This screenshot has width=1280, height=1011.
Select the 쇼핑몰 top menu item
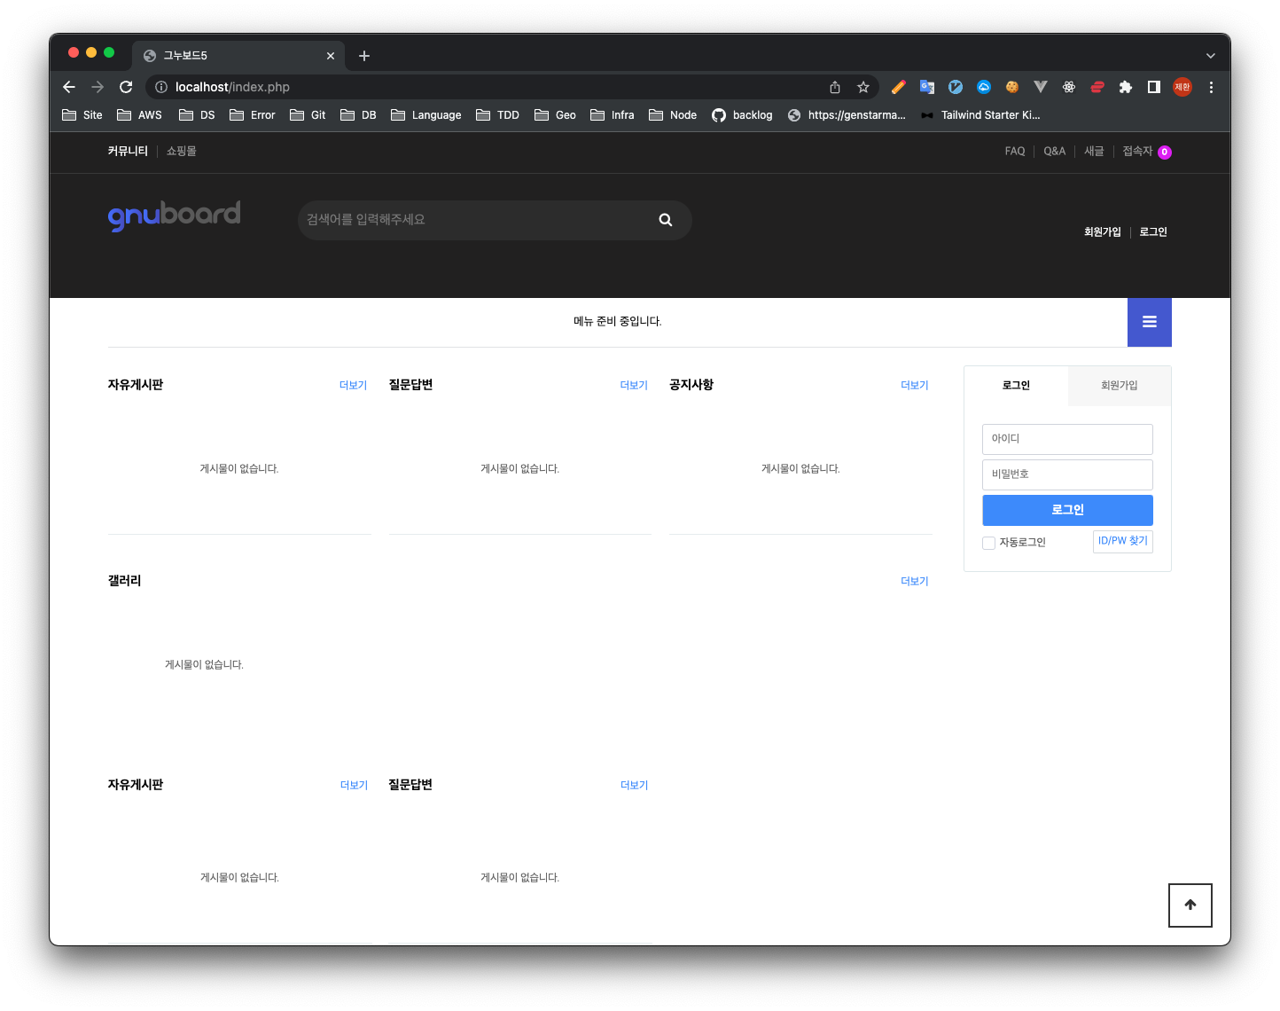click(182, 152)
